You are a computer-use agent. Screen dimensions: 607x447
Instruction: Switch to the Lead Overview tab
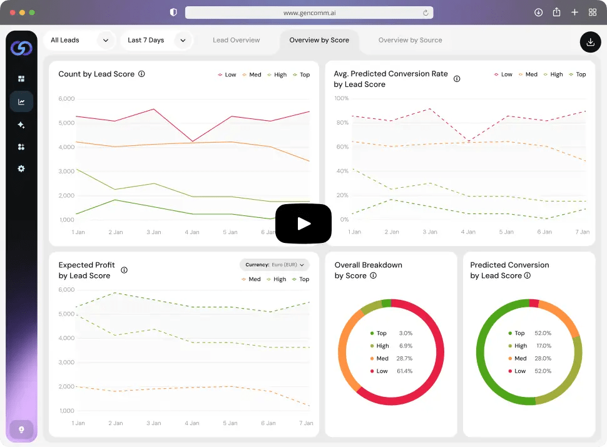(236, 40)
